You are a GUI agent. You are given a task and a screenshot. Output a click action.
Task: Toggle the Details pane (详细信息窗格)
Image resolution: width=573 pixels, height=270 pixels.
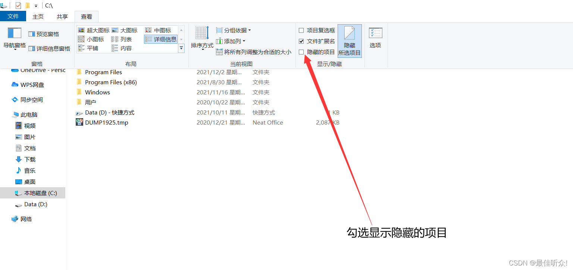49,48
